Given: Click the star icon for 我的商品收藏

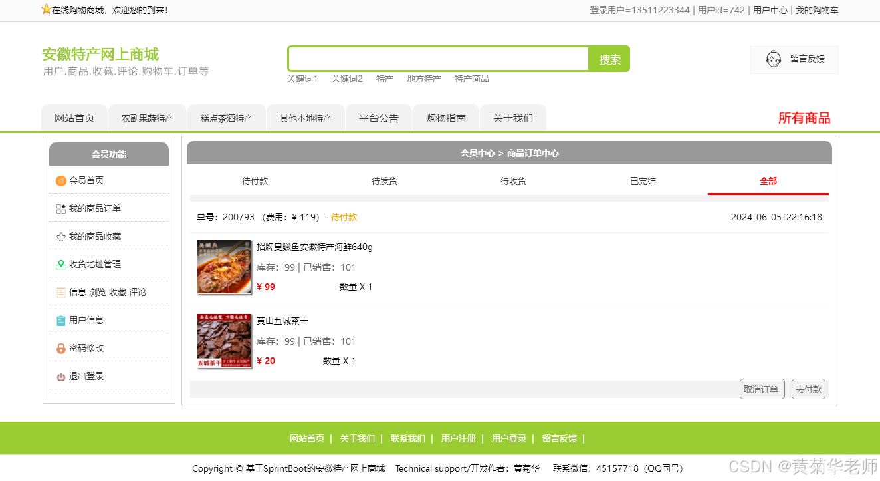Looking at the screenshot, I should (x=61, y=237).
